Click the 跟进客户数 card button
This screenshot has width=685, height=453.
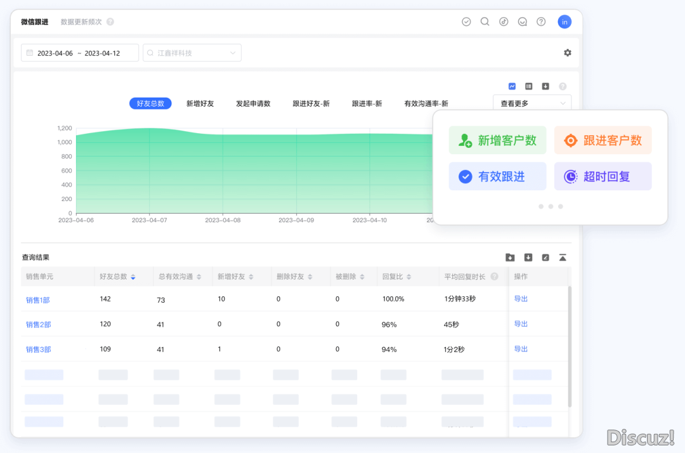pyautogui.click(x=603, y=140)
